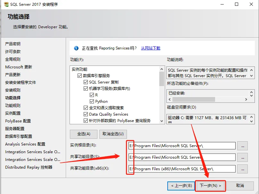Select Distributed Replay 控制器 step
Screen dimensions: 259x194
(x=29, y=167)
